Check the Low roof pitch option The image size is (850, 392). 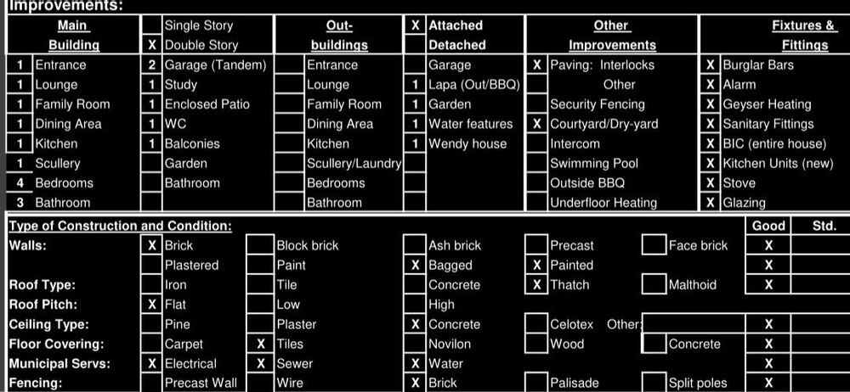click(x=260, y=305)
